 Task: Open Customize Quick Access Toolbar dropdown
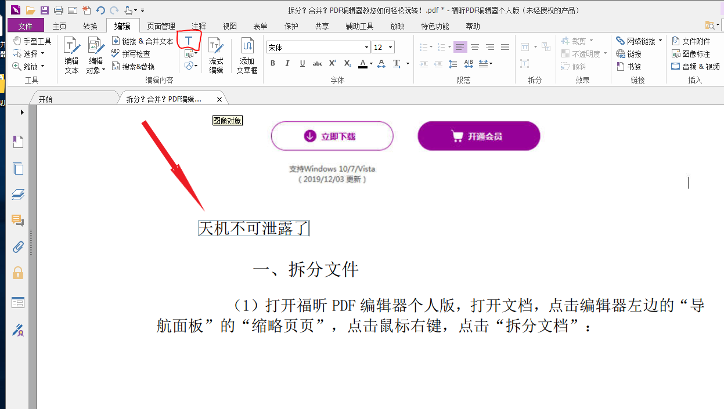pos(143,10)
